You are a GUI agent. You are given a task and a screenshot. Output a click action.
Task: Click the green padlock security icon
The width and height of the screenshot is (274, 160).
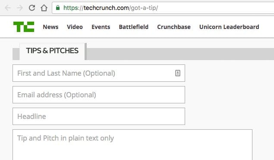58,8
